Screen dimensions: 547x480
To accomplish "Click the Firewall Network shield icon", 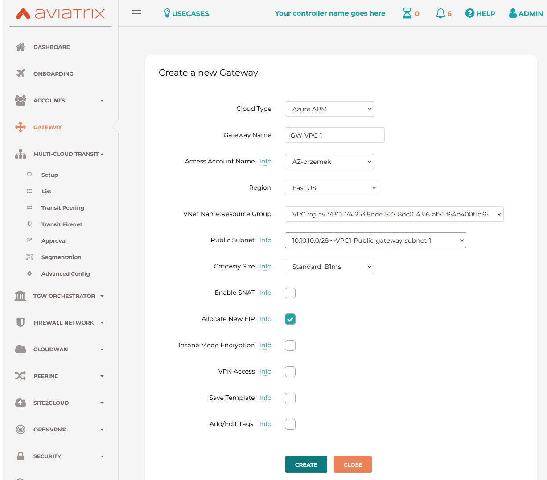I will coord(21,322).
